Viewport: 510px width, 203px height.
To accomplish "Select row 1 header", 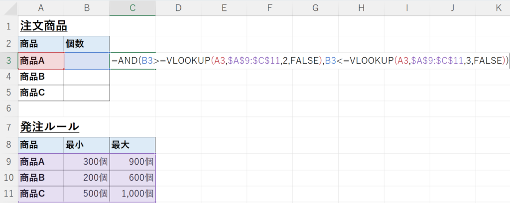I will (x=9, y=26).
